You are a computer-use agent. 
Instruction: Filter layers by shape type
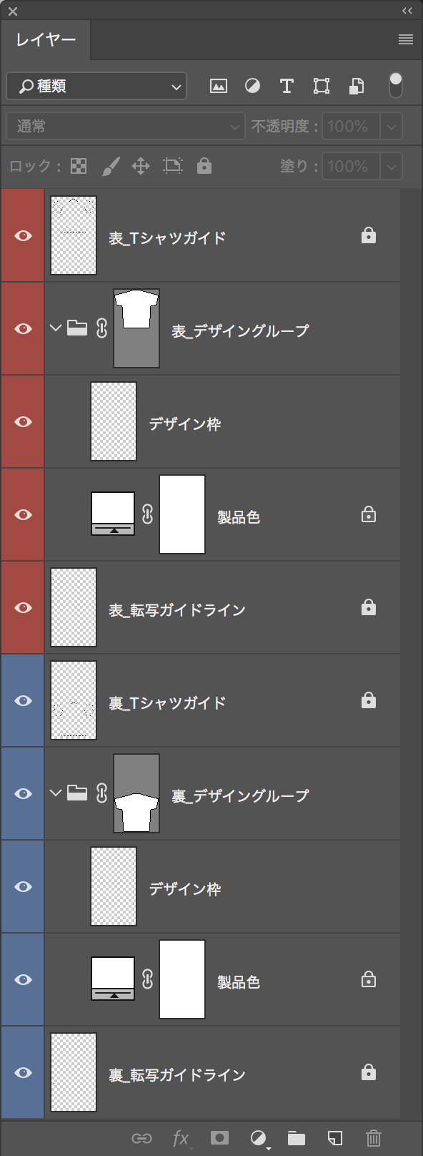(322, 87)
